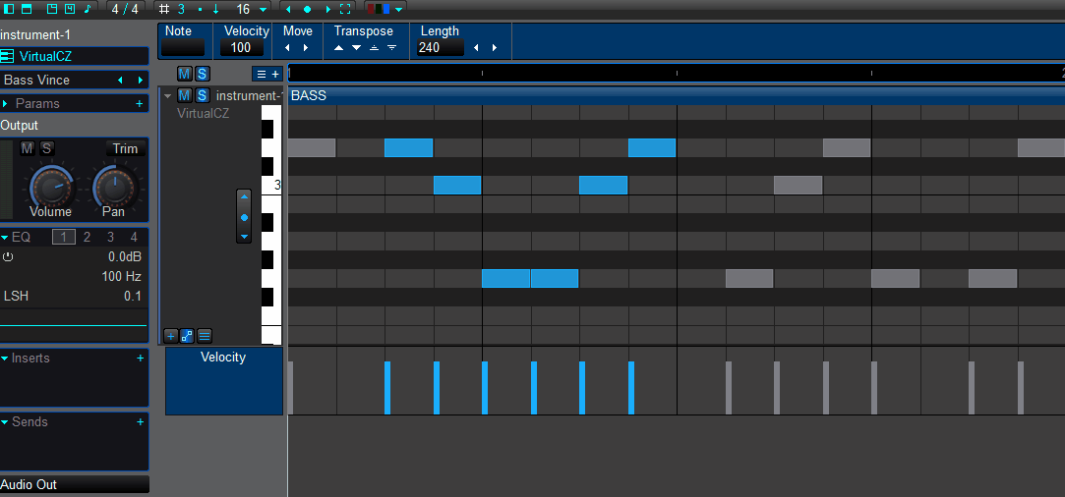Transpose down with solid down triangle
This screenshot has height=497, width=1065.
tap(356, 47)
